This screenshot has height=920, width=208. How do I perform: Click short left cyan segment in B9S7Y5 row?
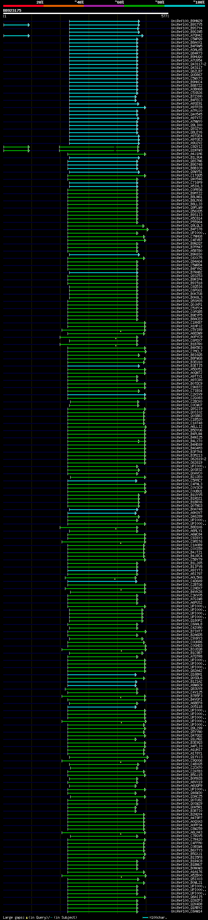coord(16,25)
